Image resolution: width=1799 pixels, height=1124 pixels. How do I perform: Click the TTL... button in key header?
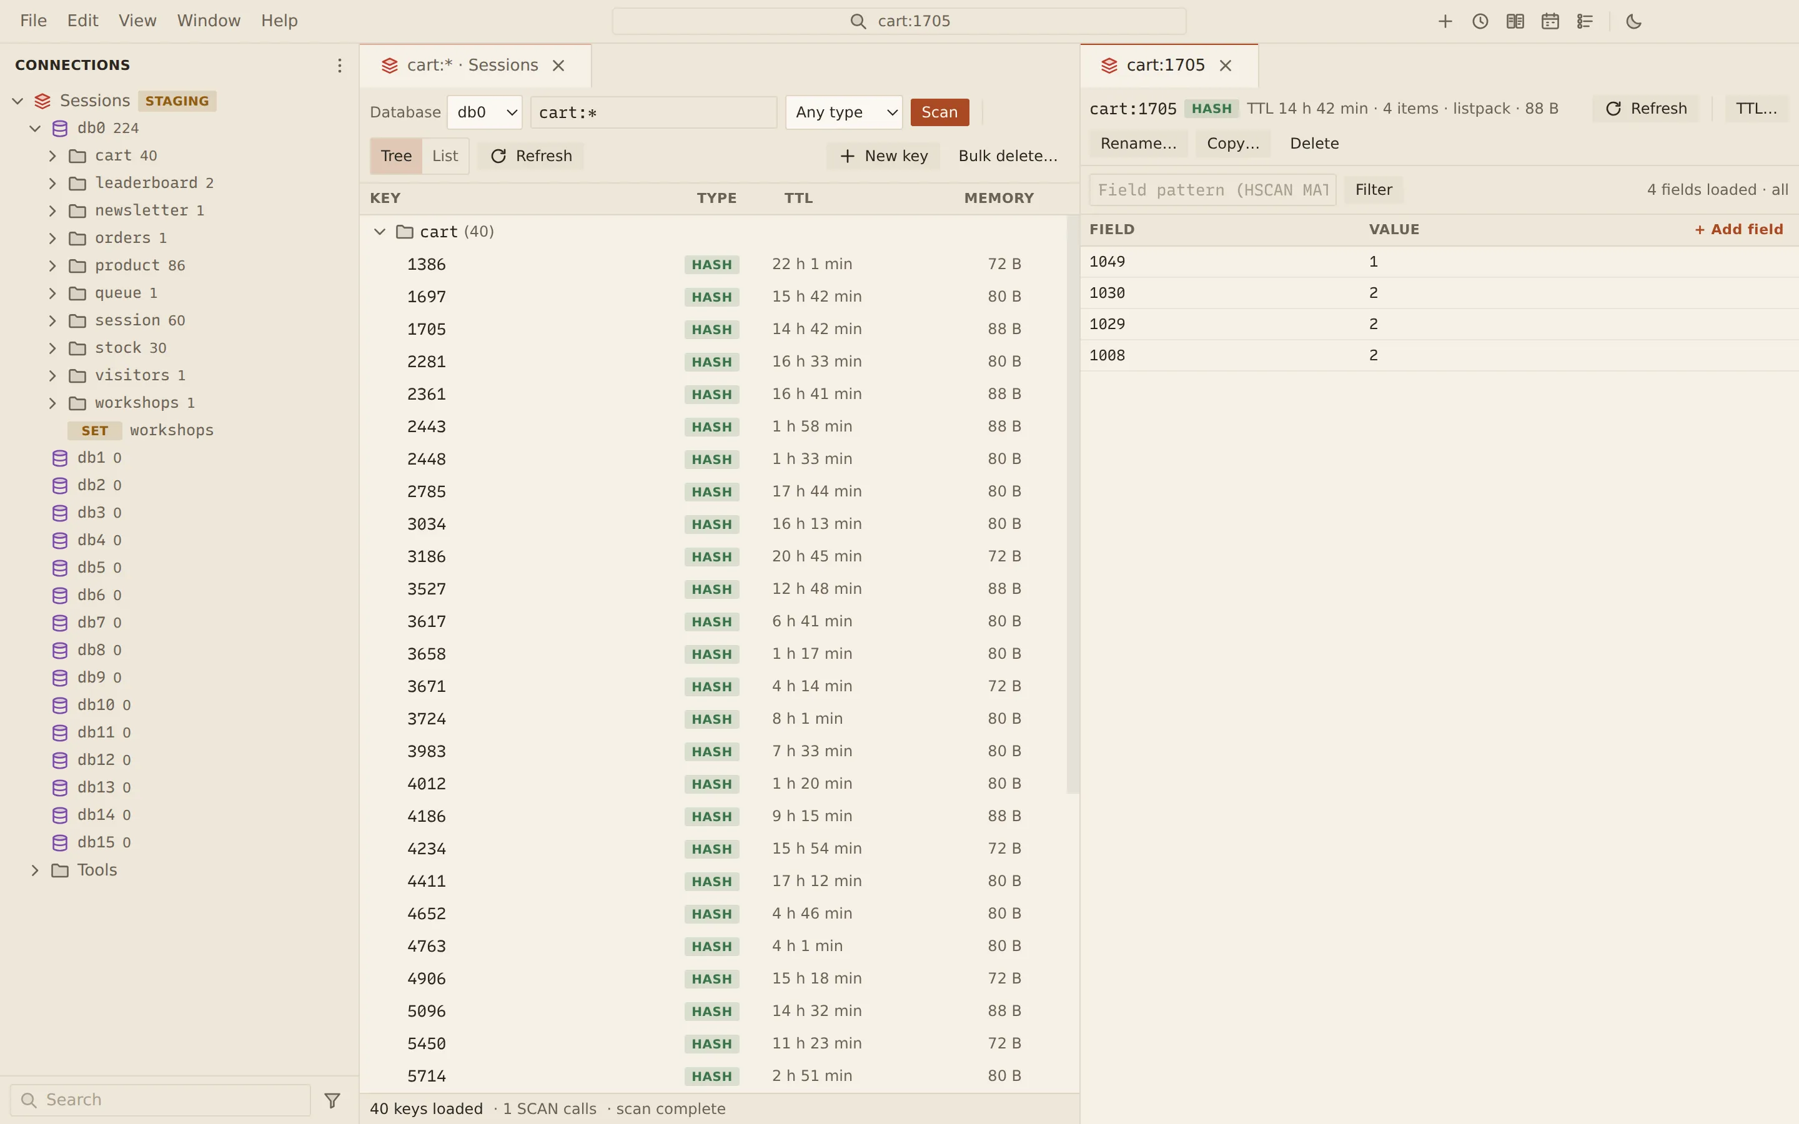tap(1756, 109)
